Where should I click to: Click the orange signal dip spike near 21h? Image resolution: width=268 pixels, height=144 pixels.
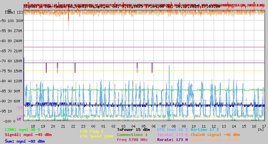point(68,23)
